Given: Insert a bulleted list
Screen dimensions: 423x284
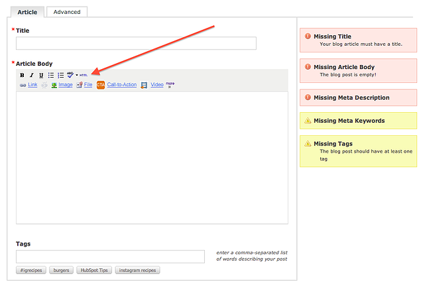Looking at the screenshot, I should tap(50, 75).
